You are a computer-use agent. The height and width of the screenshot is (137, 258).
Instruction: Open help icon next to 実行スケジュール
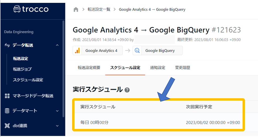[x=127, y=90]
